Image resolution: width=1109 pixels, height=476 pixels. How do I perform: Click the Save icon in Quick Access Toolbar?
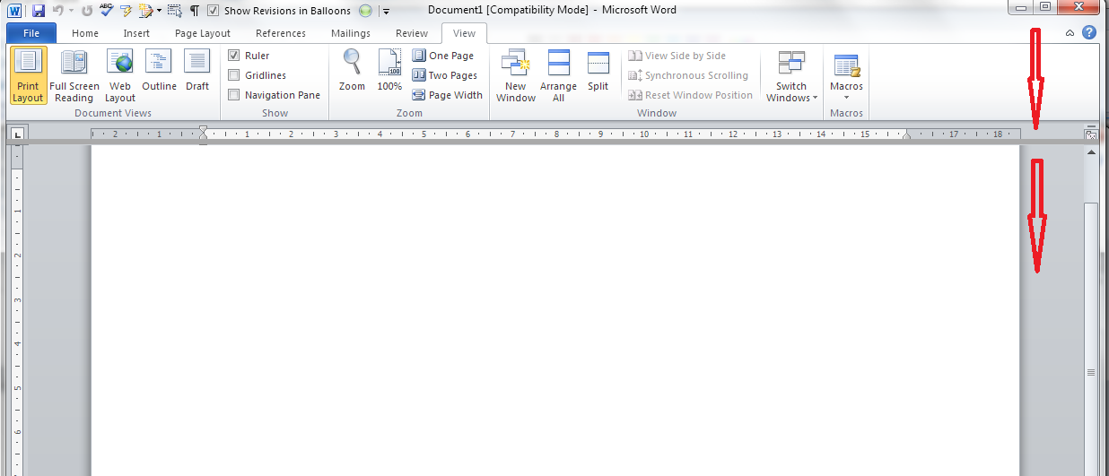38,11
